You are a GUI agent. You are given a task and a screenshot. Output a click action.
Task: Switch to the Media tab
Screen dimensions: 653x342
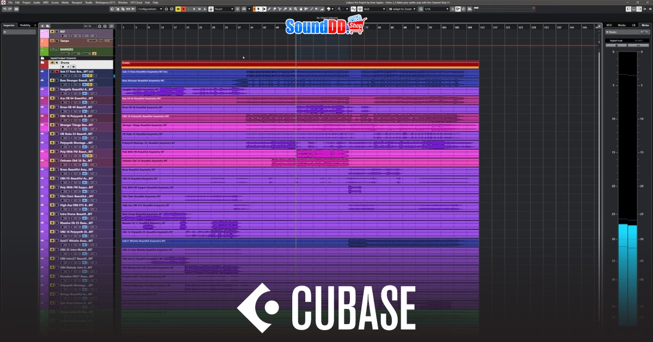point(621,25)
